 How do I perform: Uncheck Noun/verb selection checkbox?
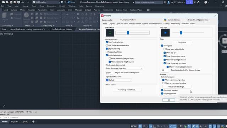[107, 42]
